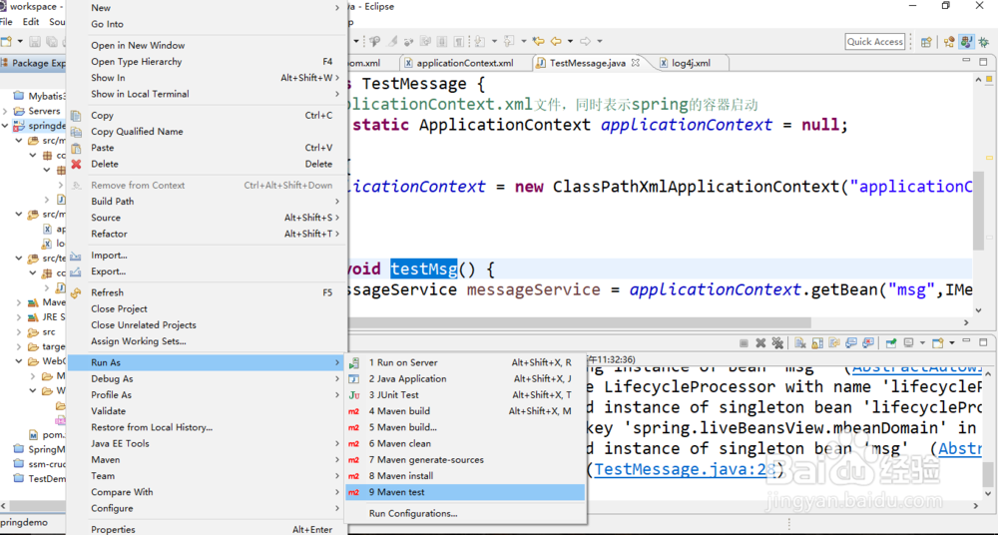The image size is (998, 535).
Task: Minimize the editor area icon
Action: [967, 62]
